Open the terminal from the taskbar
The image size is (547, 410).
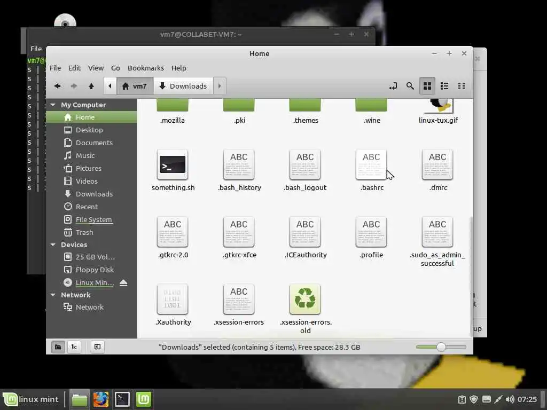122,399
